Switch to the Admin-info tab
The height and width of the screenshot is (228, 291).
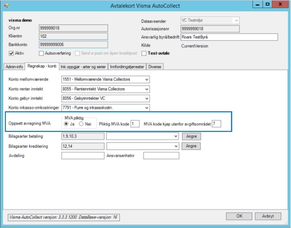pyautogui.click(x=14, y=67)
